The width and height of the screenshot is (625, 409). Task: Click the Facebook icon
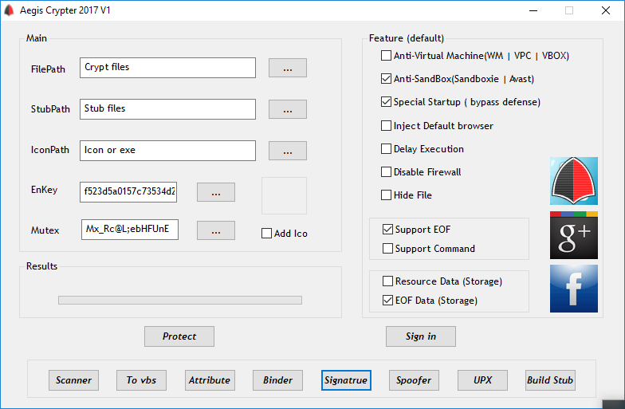573,289
